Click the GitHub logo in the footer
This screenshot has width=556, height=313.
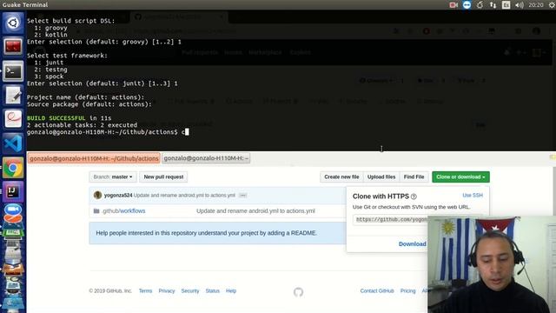[x=298, y=292]
